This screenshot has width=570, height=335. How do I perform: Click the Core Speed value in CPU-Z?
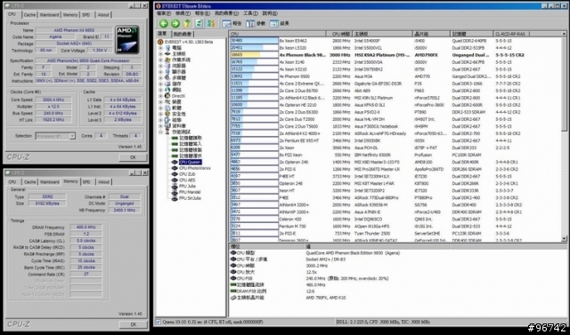click(53, 100)
